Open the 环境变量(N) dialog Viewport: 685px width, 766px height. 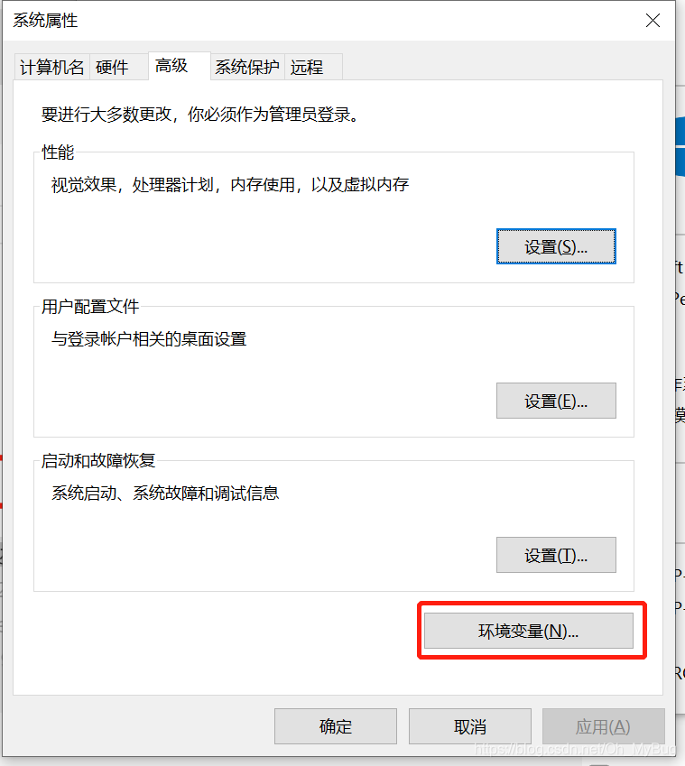click(x=529, y=631)
